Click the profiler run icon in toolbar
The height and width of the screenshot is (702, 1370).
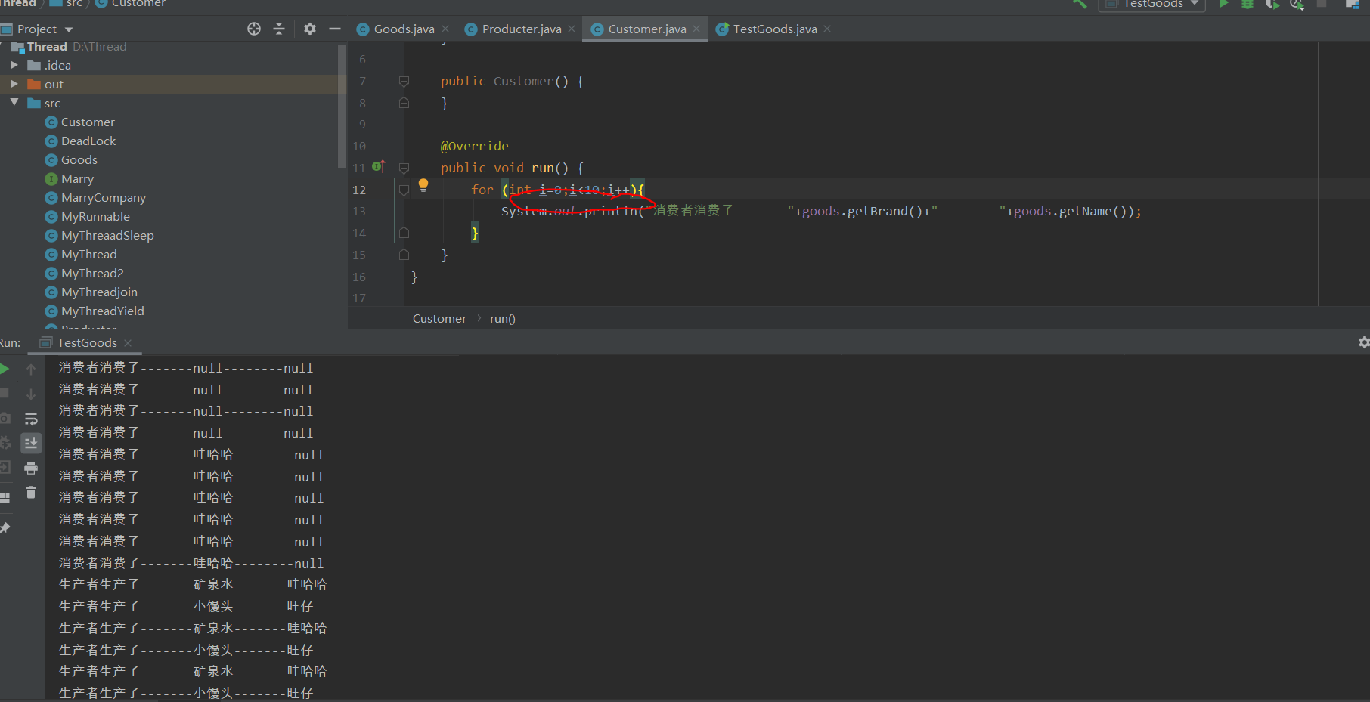click(x=1297, y=4)
